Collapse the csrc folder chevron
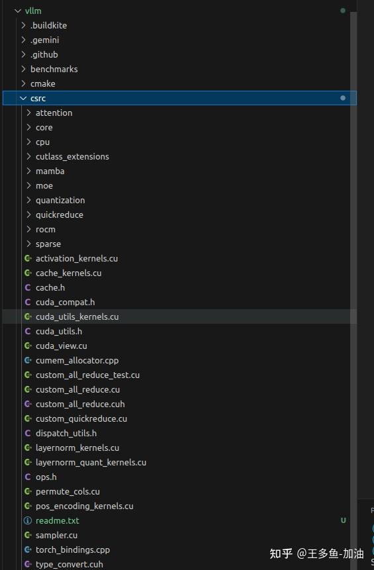The width and height of the screenshot is (374, 570). coord(23,98)
